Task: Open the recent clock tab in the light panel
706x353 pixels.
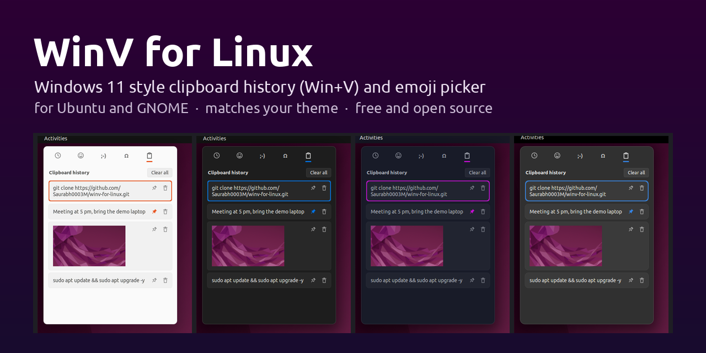Action: tap(58, 156)
